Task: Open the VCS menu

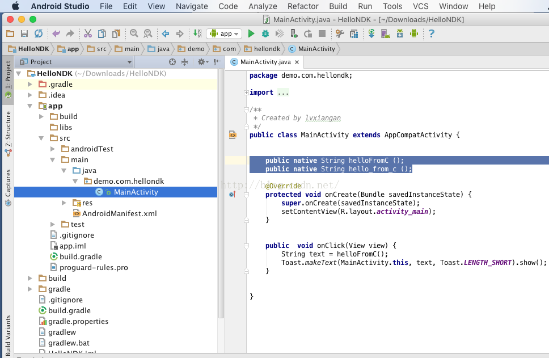Action: point(420,6)
